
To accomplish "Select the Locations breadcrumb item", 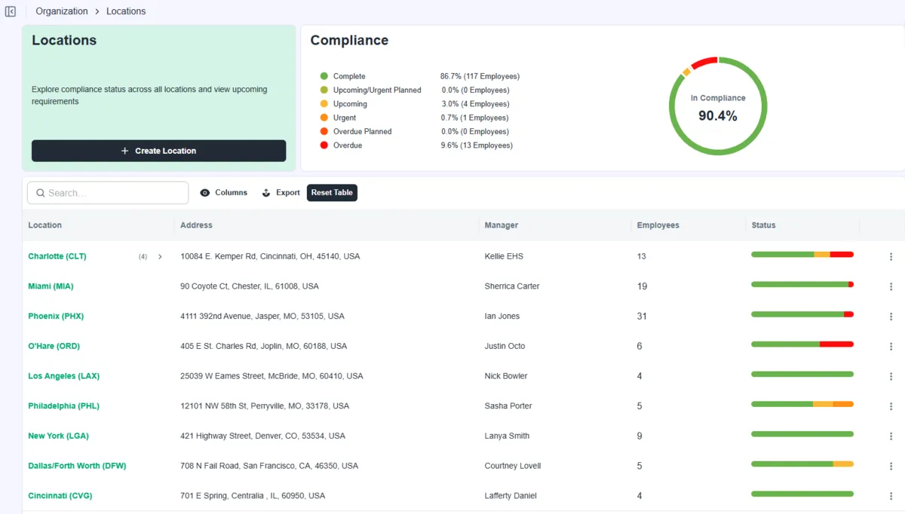I will [x=125, y=11].
